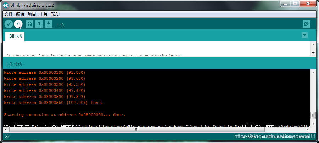The height and width of the screenshot is (143, 319).
Task: Maximize the Arduino window
Action: pyautogui.click(x=295, y=4)
